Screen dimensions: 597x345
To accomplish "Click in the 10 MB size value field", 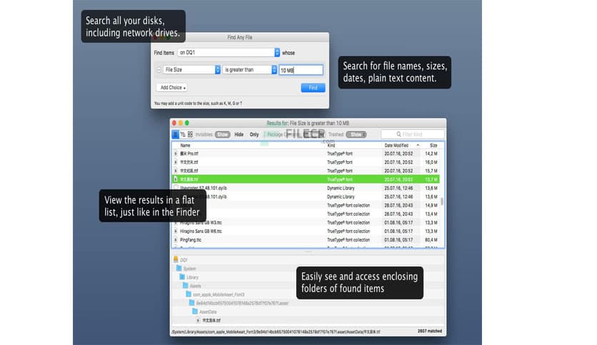I will [301, 70].
